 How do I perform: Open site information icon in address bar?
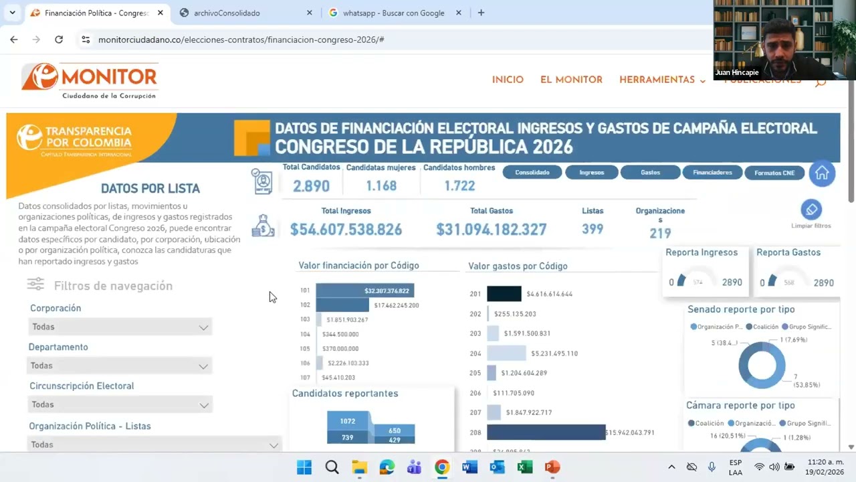pos(86,39)
